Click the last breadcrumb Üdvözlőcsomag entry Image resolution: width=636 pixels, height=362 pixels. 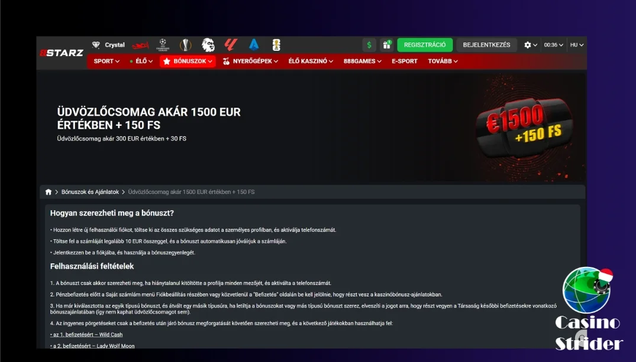click(192, 192)
